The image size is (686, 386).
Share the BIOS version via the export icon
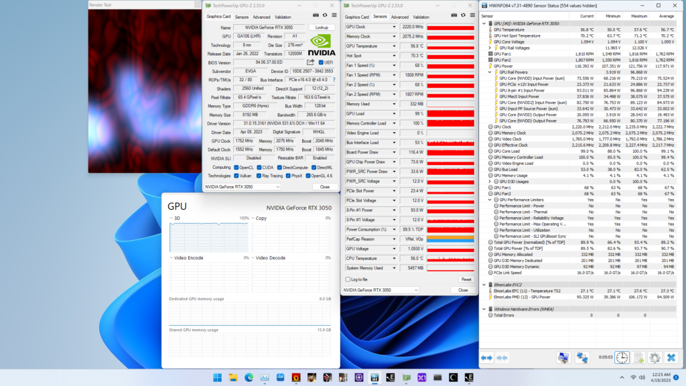point(311,62)
